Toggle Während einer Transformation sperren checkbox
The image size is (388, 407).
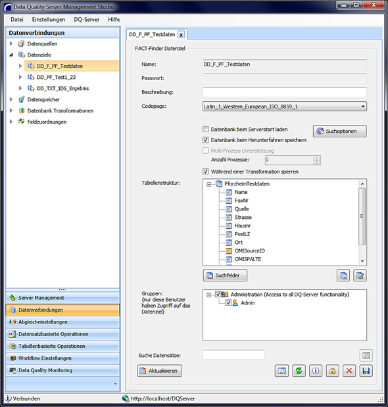[x=206, y=172]
